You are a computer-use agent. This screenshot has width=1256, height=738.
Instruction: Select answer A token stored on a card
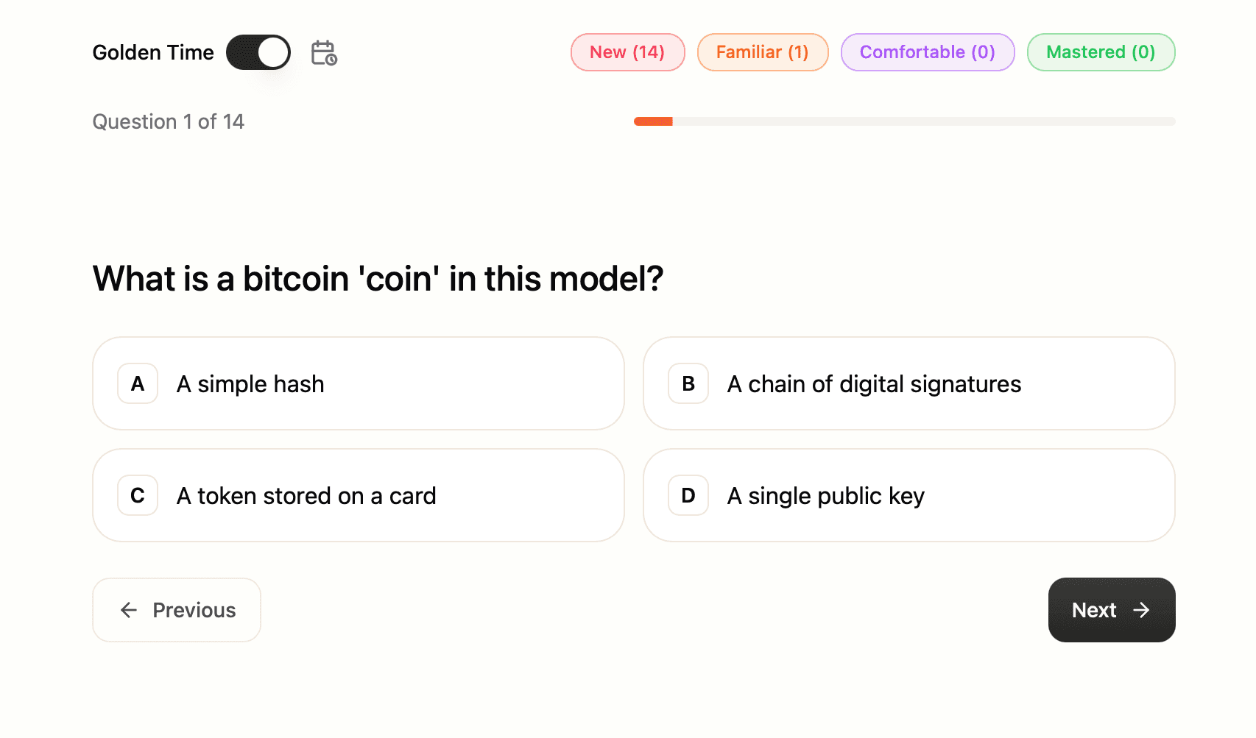tap(358, 495)
